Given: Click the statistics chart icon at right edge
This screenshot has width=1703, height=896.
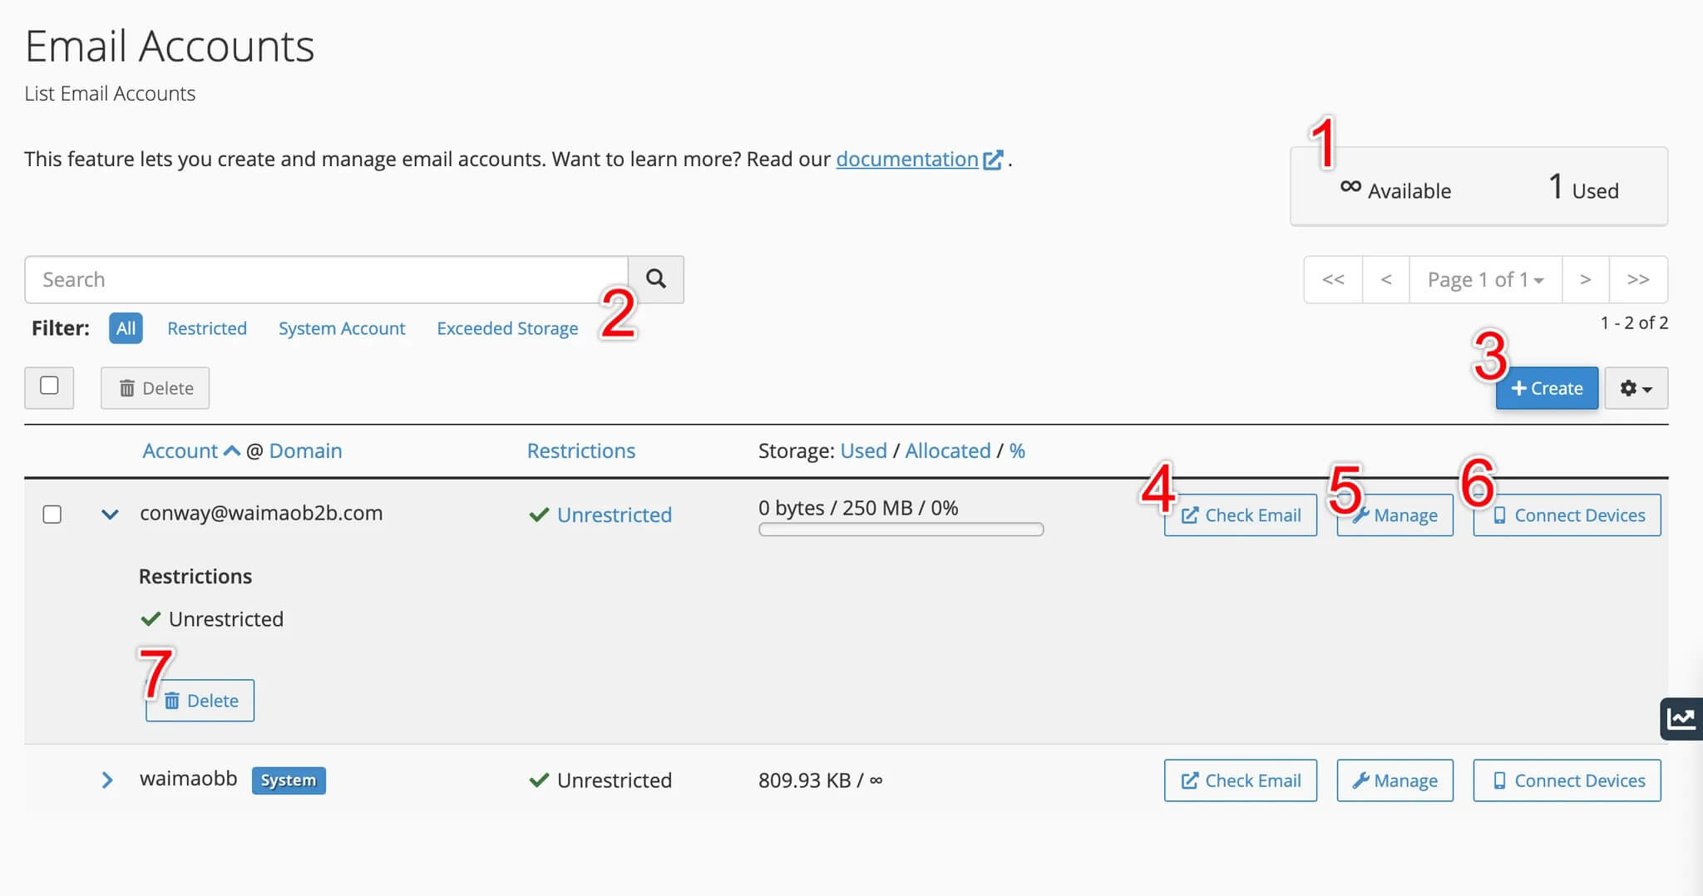Looking at the screenshot, I should (1681, 718).
